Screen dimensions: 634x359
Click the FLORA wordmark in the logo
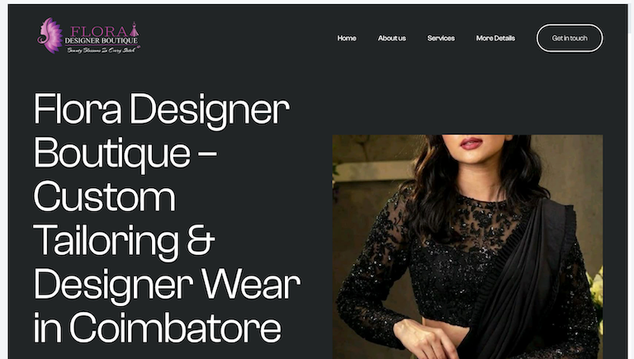99,31
